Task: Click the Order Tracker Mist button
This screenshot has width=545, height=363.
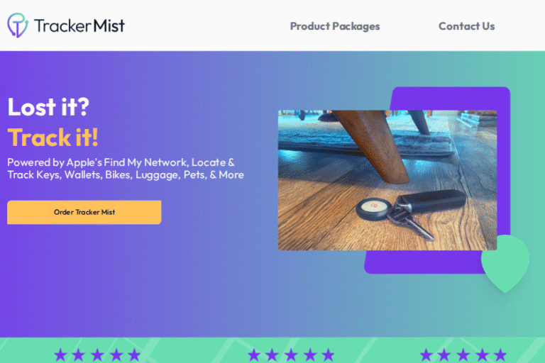Action: [84, 212]
